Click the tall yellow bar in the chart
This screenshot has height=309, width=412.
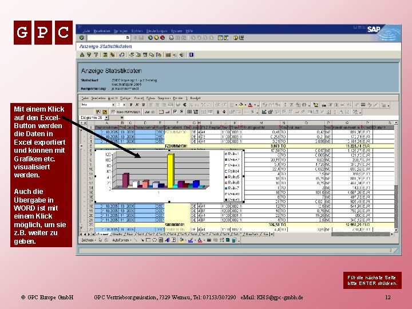pyautogui.click(x=171, y=171)
